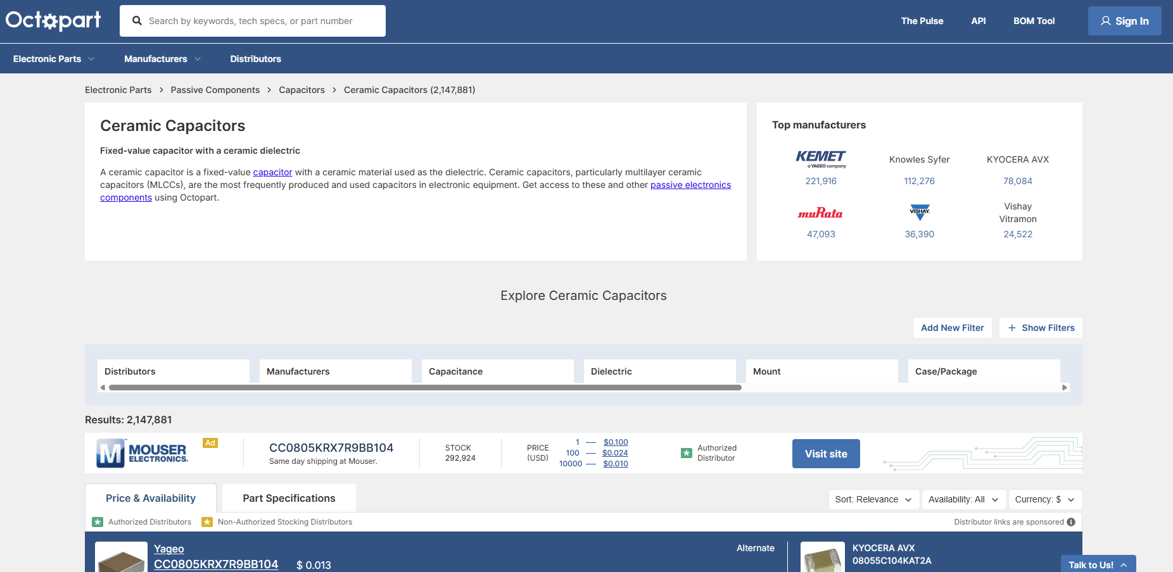This screenshot has width=1173, height=572.
Task: Open the Murata manufacturer logo
Action: (820, 213)
